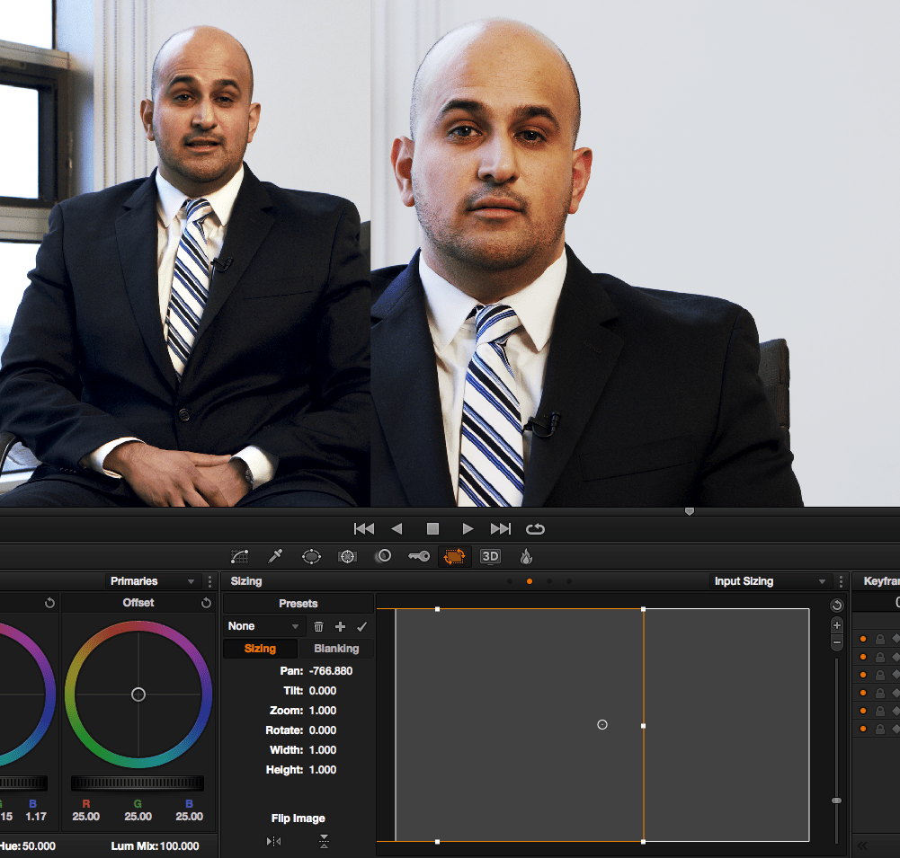900x858 pixels.
Task: Toggle the top lock icon in Keyframes panel
Action: pyautogui.click(x=879, y=640)
